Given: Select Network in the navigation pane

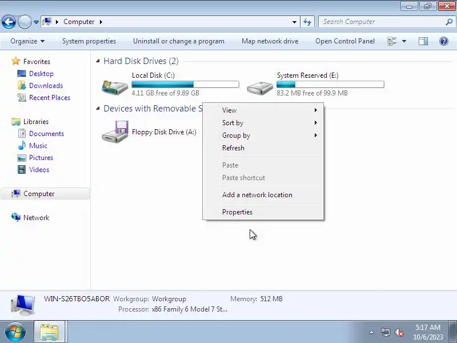Looking at the screenshot, I should tap(36, 218).
